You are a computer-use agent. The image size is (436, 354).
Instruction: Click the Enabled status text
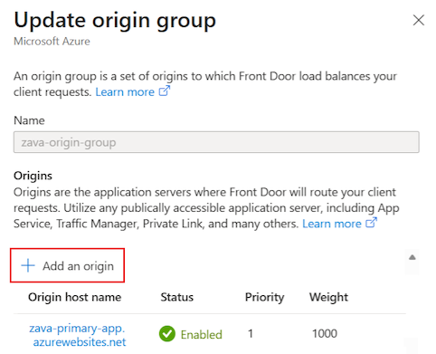pyautogui.click(x=202, y=334)
